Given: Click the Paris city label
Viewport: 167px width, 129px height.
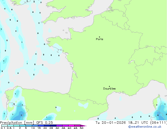Looking at the screenshot, I should click(x=100, y=39).
